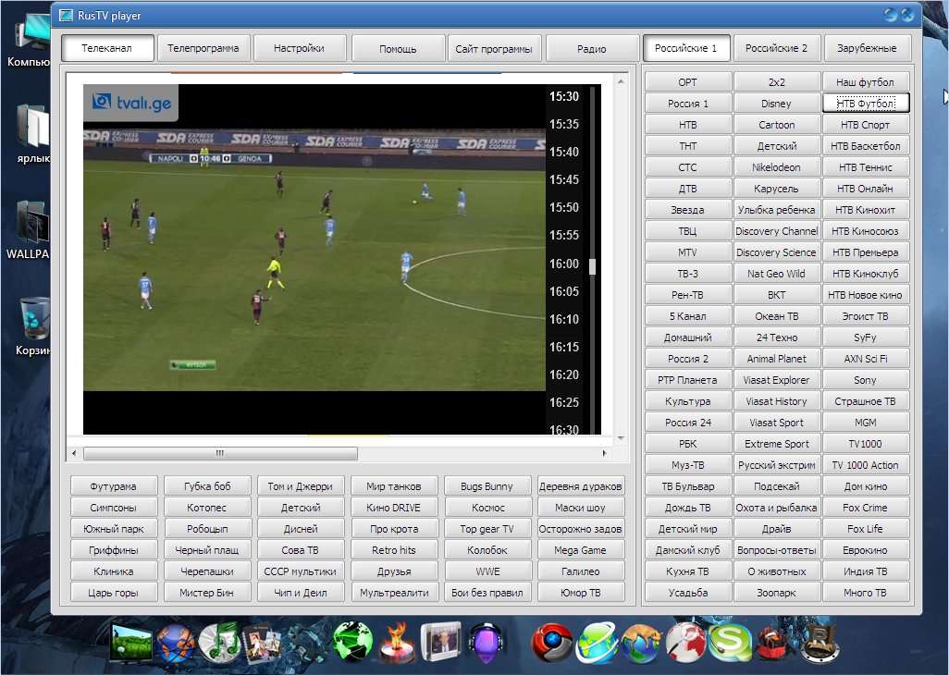Image resolution: width=949 pixels, height=675 pixels.
Task: Play the Discovery Channel button
Action: point(777,231)
